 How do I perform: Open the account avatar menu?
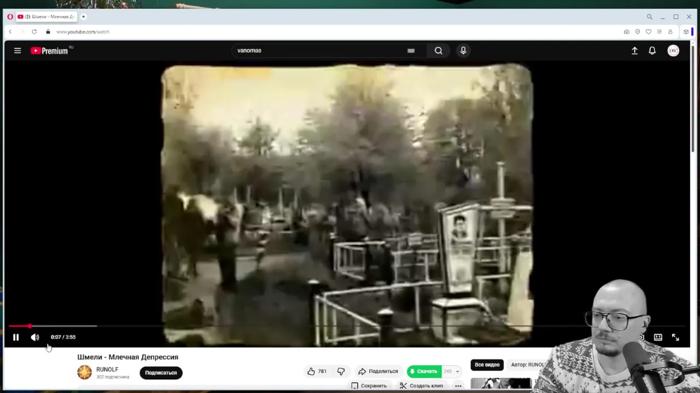(673, 51)
